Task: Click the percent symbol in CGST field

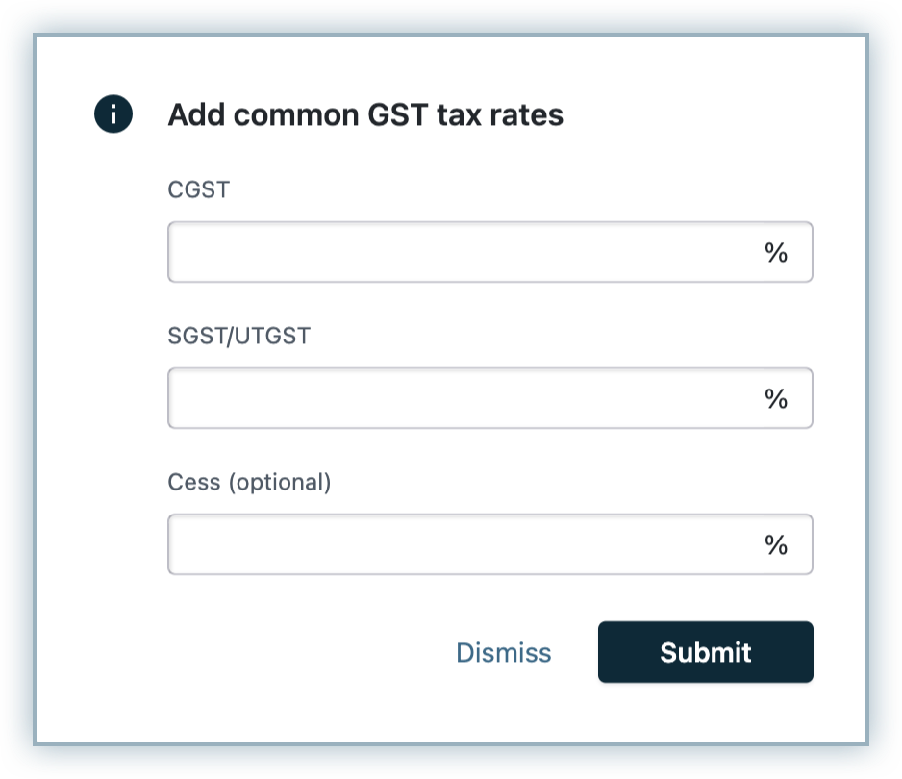Action: 776,252
